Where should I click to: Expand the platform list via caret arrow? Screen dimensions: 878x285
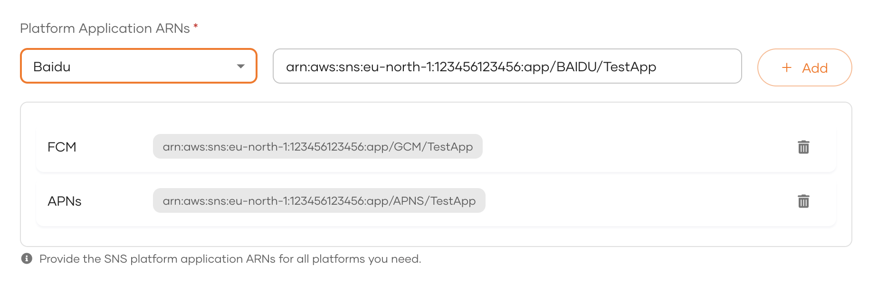pos(240,66)
